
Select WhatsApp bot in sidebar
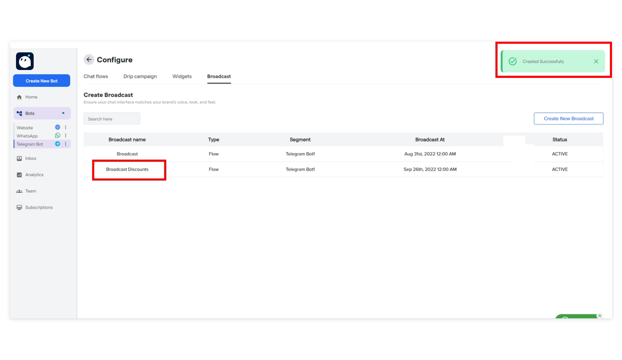(27, 136)
